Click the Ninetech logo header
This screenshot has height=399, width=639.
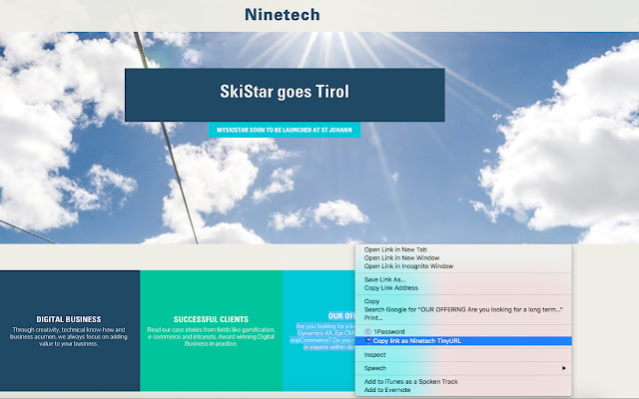(x=282, y=15)
